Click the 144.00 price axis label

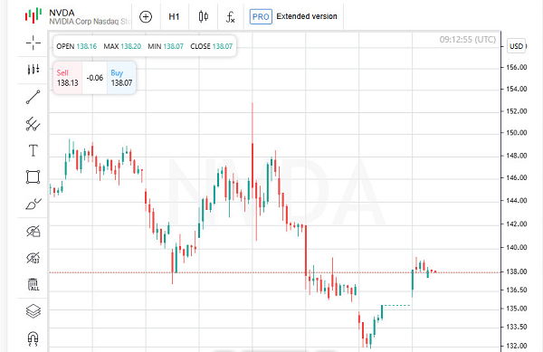pyautogui.click(x=517, y=200)
